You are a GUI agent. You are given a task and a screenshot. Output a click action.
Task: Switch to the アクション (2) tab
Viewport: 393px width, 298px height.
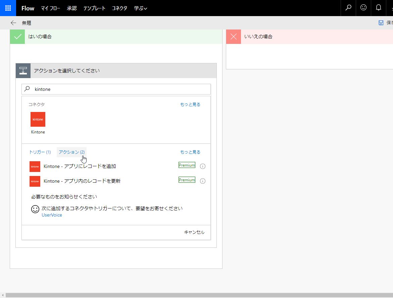(x=72, y=152)
